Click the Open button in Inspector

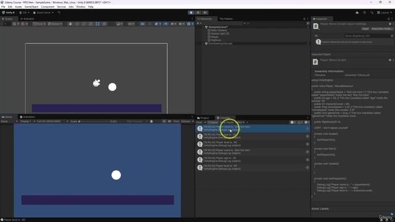tap(365, 29)
